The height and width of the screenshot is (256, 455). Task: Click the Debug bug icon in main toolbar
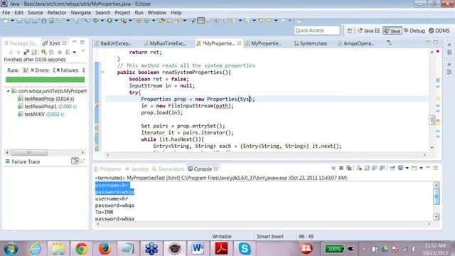pyautogui.click(x=95, y=21)
